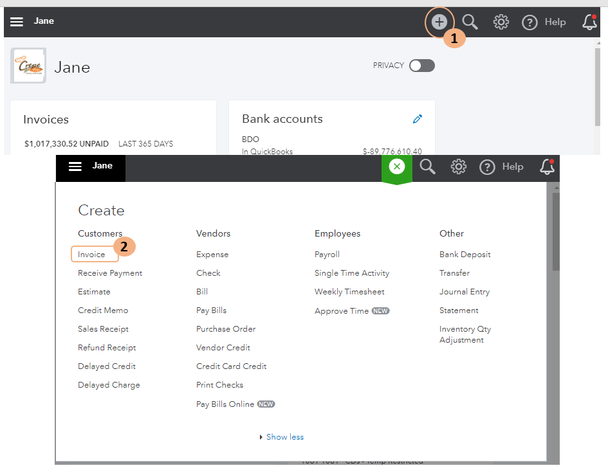The height and width of the screenshot is (468, 608).
Task: Toggle the PRIVACY switch
Action: click(422, 66)
